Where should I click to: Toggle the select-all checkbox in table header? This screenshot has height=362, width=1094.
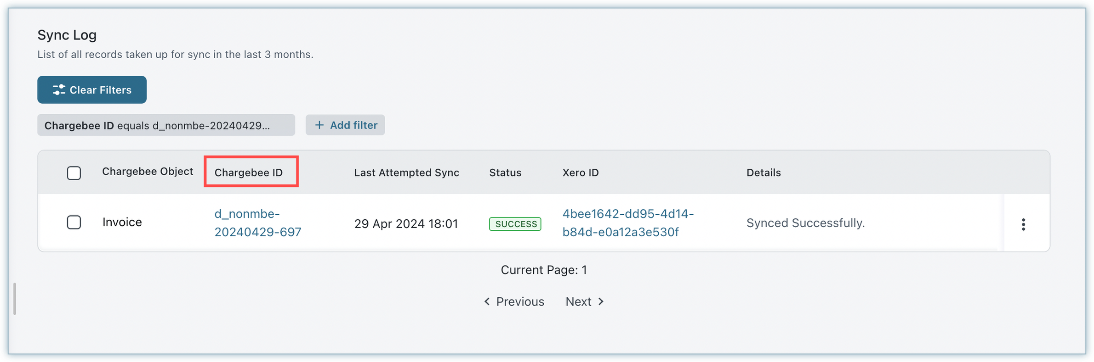tap(74, 173)
